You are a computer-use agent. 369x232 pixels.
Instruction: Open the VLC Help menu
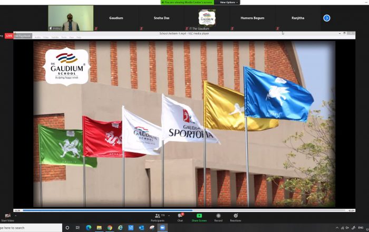(79, 37)
